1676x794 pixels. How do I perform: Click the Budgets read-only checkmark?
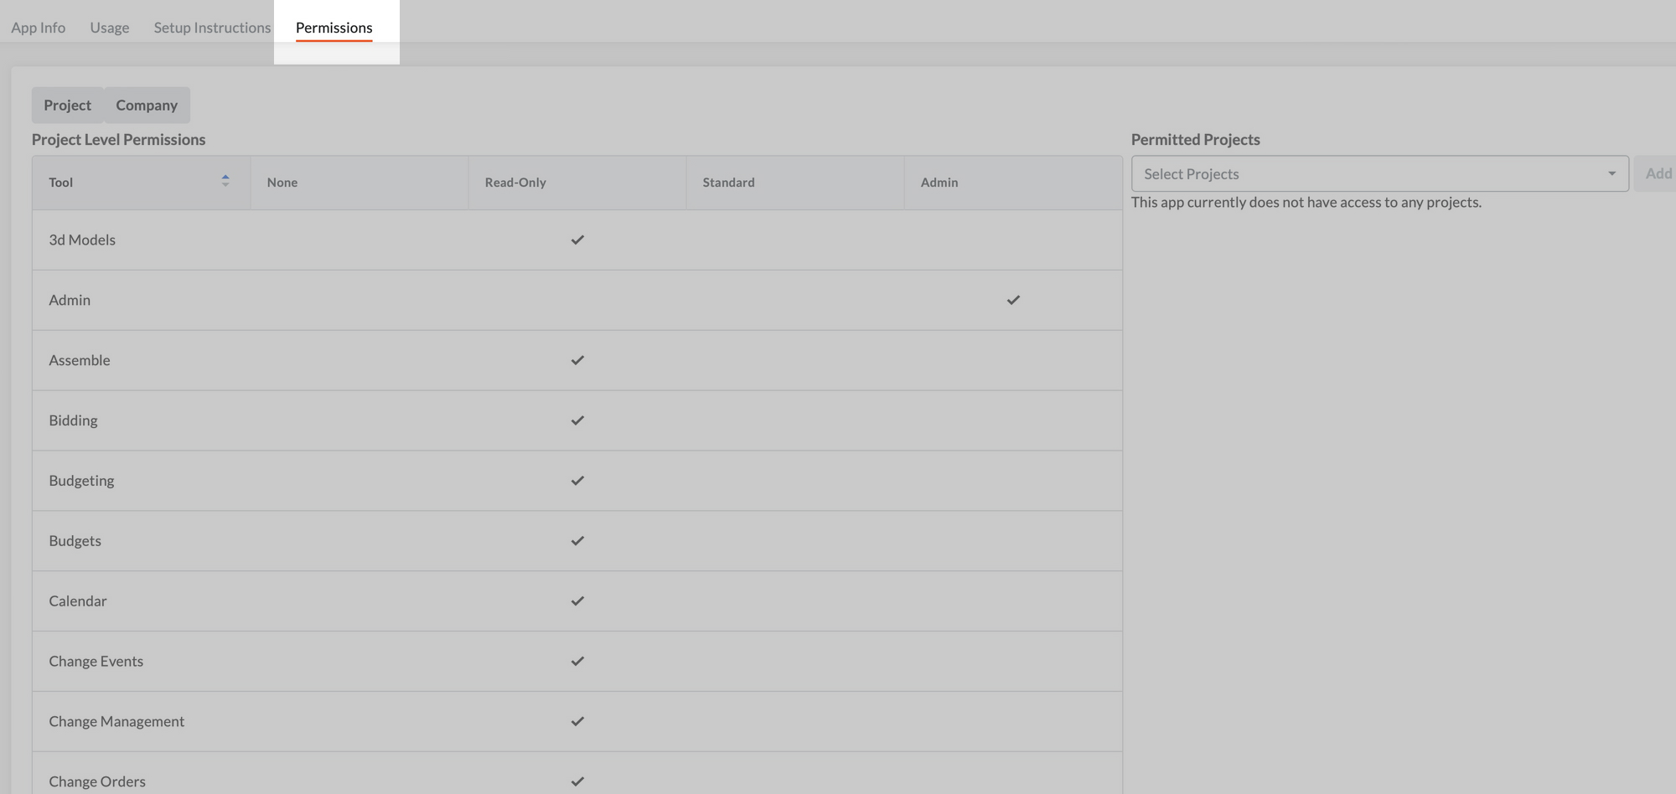[577, 541]
